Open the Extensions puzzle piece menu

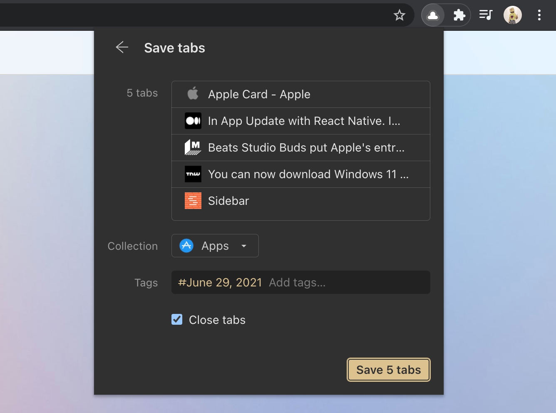pyautogui.click(x=459, y=15)
